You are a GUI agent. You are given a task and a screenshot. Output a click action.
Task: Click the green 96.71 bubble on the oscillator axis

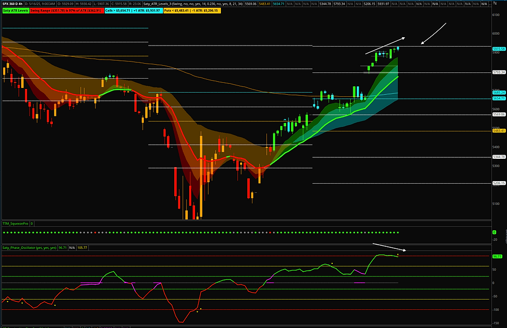coord(497,256)
